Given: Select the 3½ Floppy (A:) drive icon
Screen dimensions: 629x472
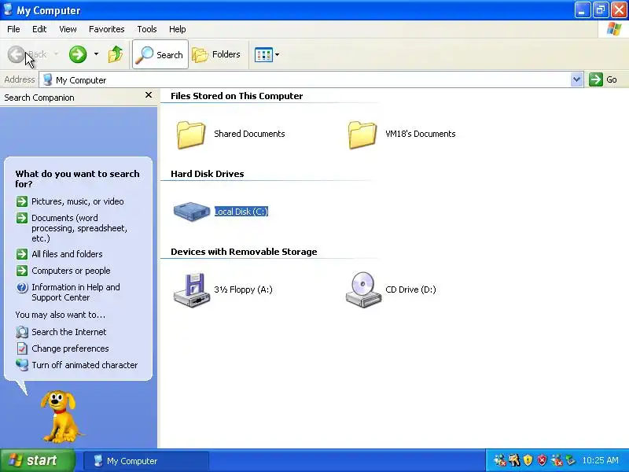Looking at the screenshot, I should click(x=192, y=289).
